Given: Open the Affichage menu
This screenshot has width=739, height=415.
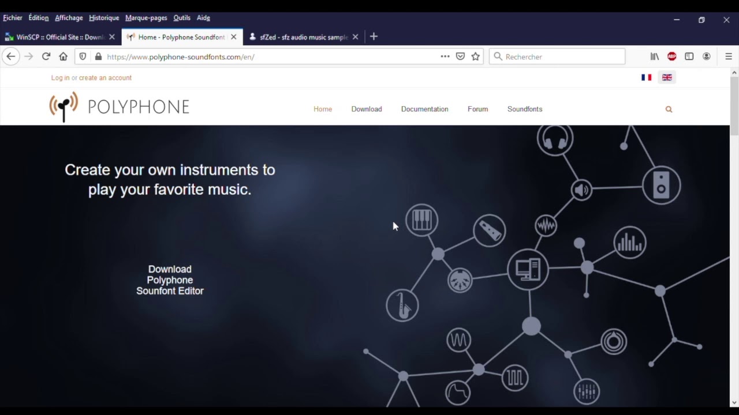Looking at the screenshot, I should (x=69, y=18).
